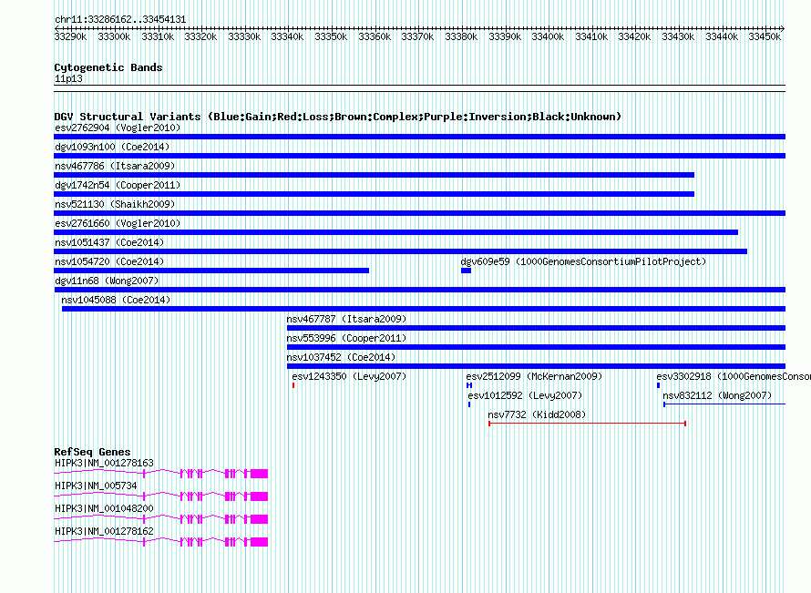Viewport: 811px width, 593px height.
Task: Open the HIPK3 NM_001048200 transcript label
Action: click(x=104, y=508)
